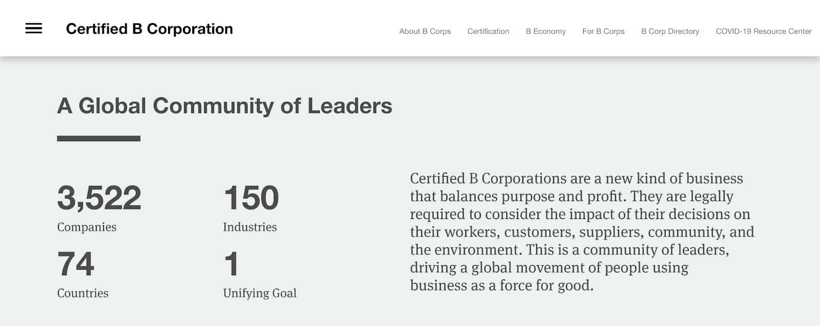This screenshot has width=820, height=326.
Task: Visit the B Corp Directory
Action: [669, 31]
